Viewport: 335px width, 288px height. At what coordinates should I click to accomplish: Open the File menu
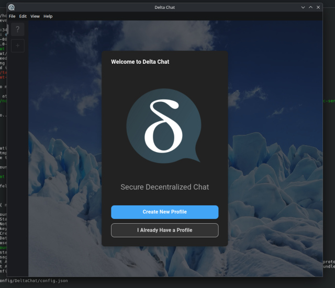[12, 16]
